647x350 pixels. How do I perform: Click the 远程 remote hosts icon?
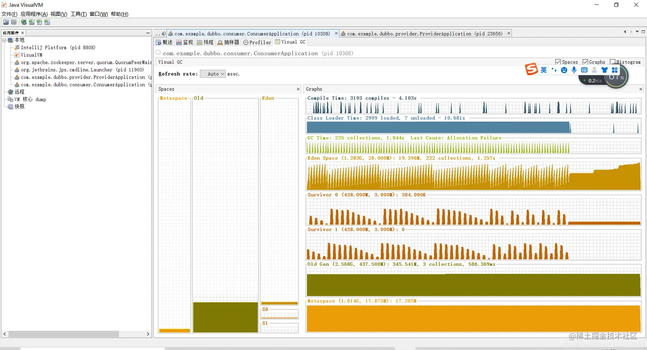[x=11, y=92]
